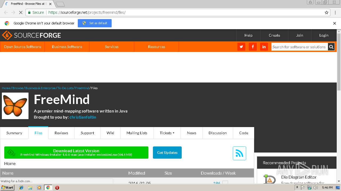Viewport: 341px width, 191px height.
Task: Open a new browser tab
Action: click(x=60, y=4)
